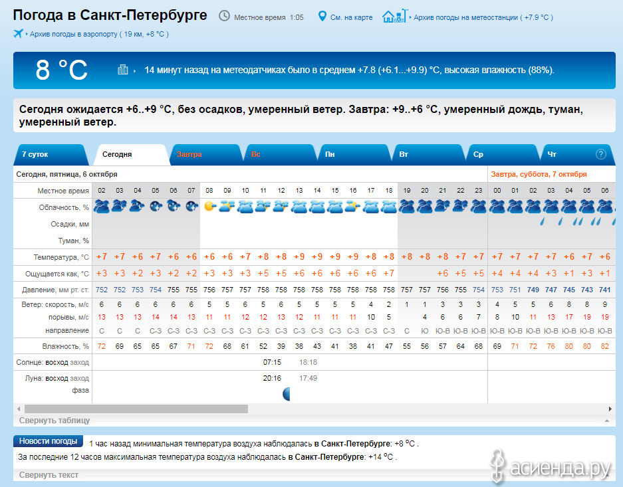Click the city buildings icon in blue banner

pyautogui.click(x=123, y=70)
